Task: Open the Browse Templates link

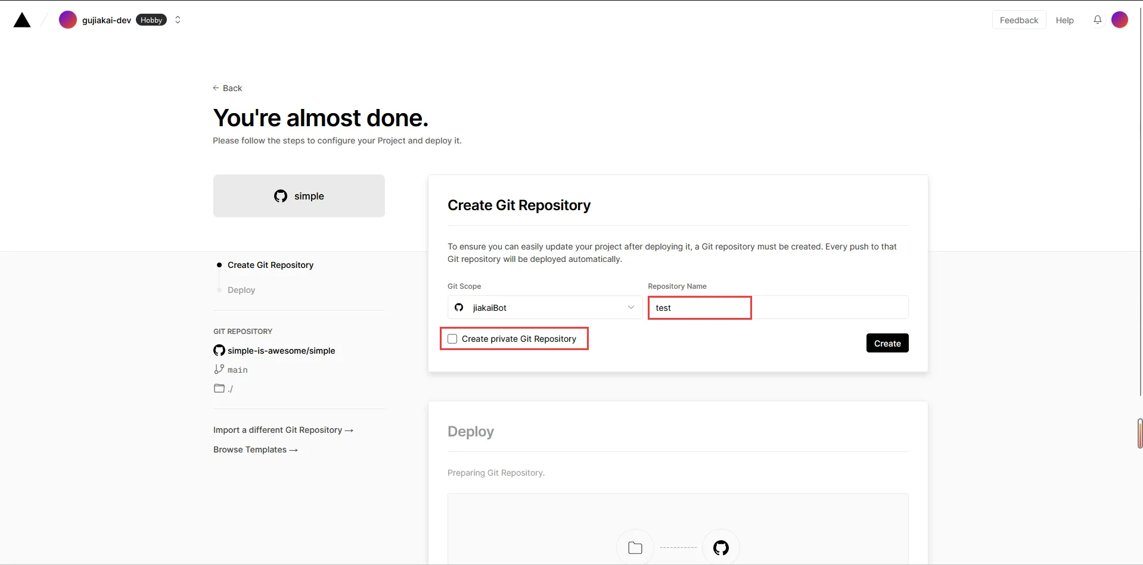Action: pyautogui.click(x=256, y=449)
